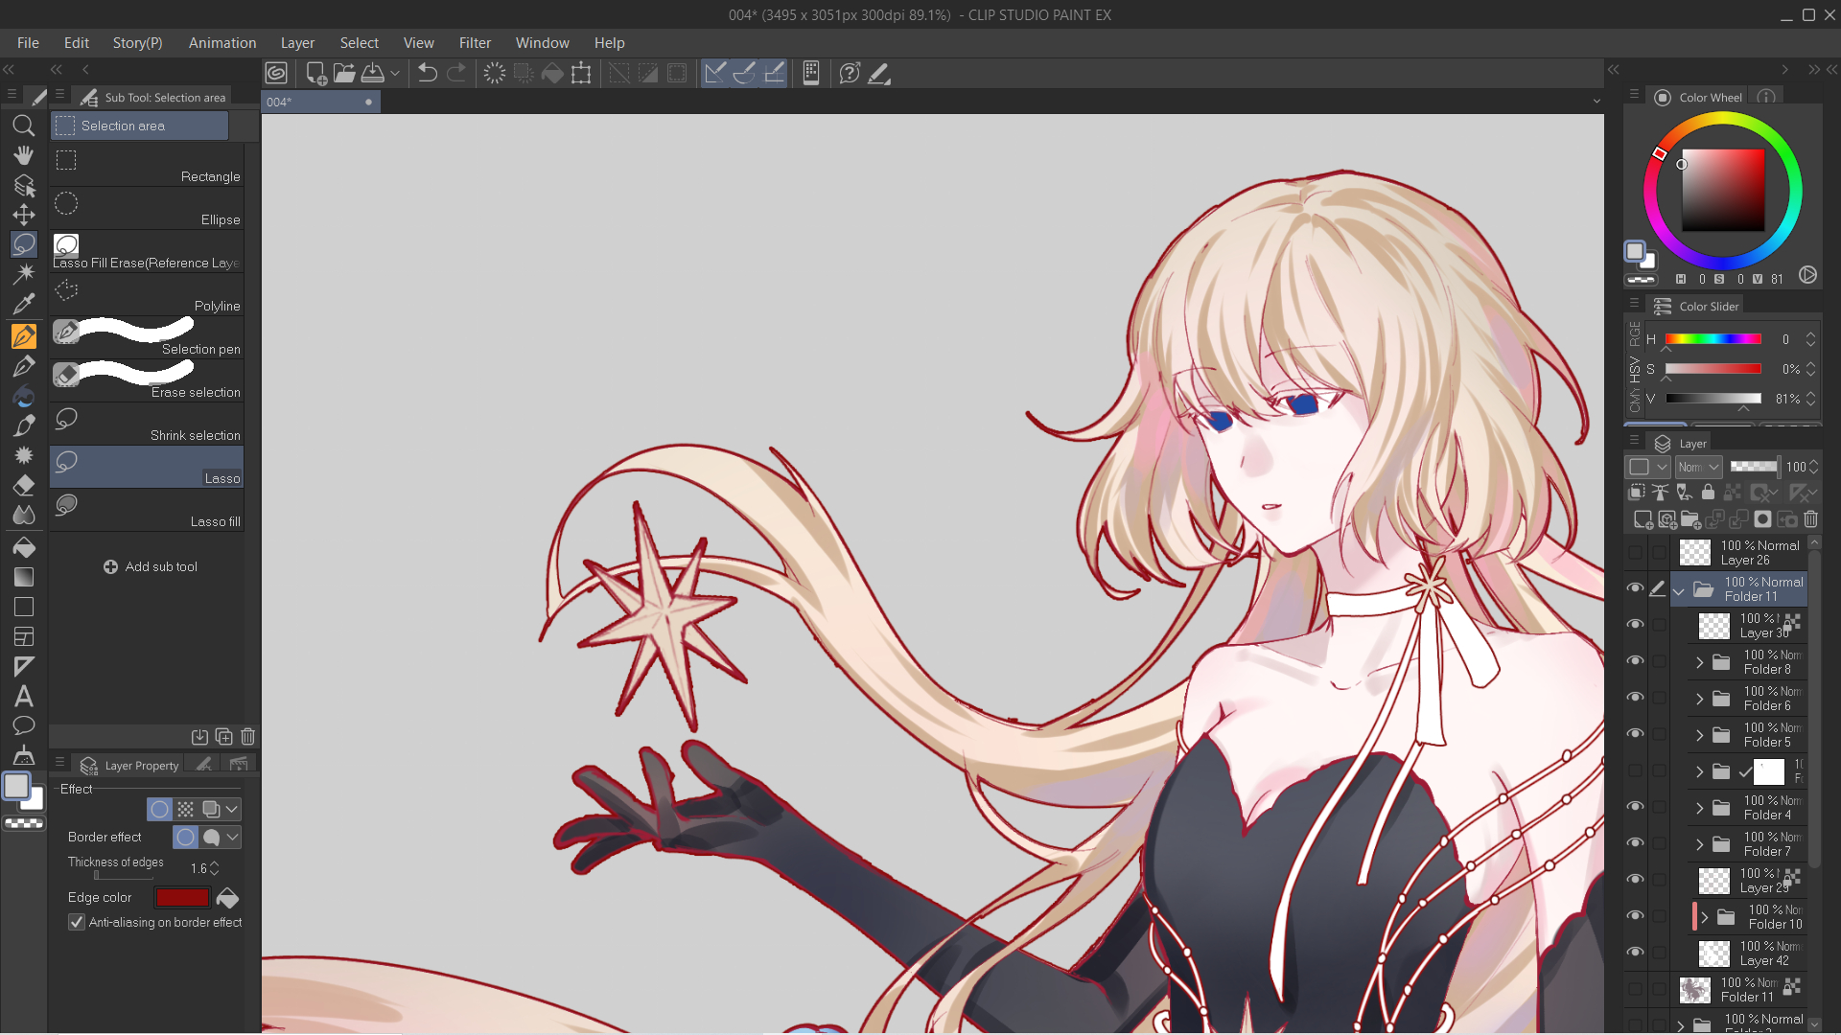Open the blending mode Normal dropdown

click(1698, 467)
